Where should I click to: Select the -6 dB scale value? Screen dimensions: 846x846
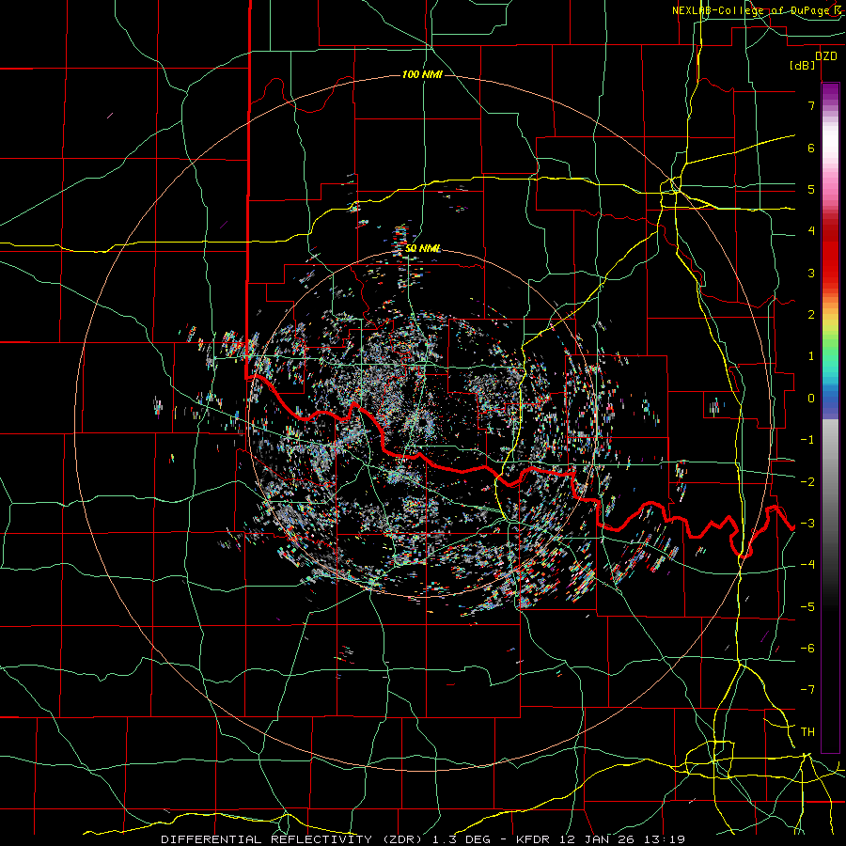point(807,648)
